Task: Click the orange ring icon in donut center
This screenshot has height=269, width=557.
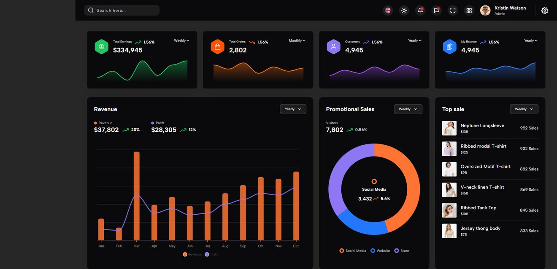Action: point(374,181)
